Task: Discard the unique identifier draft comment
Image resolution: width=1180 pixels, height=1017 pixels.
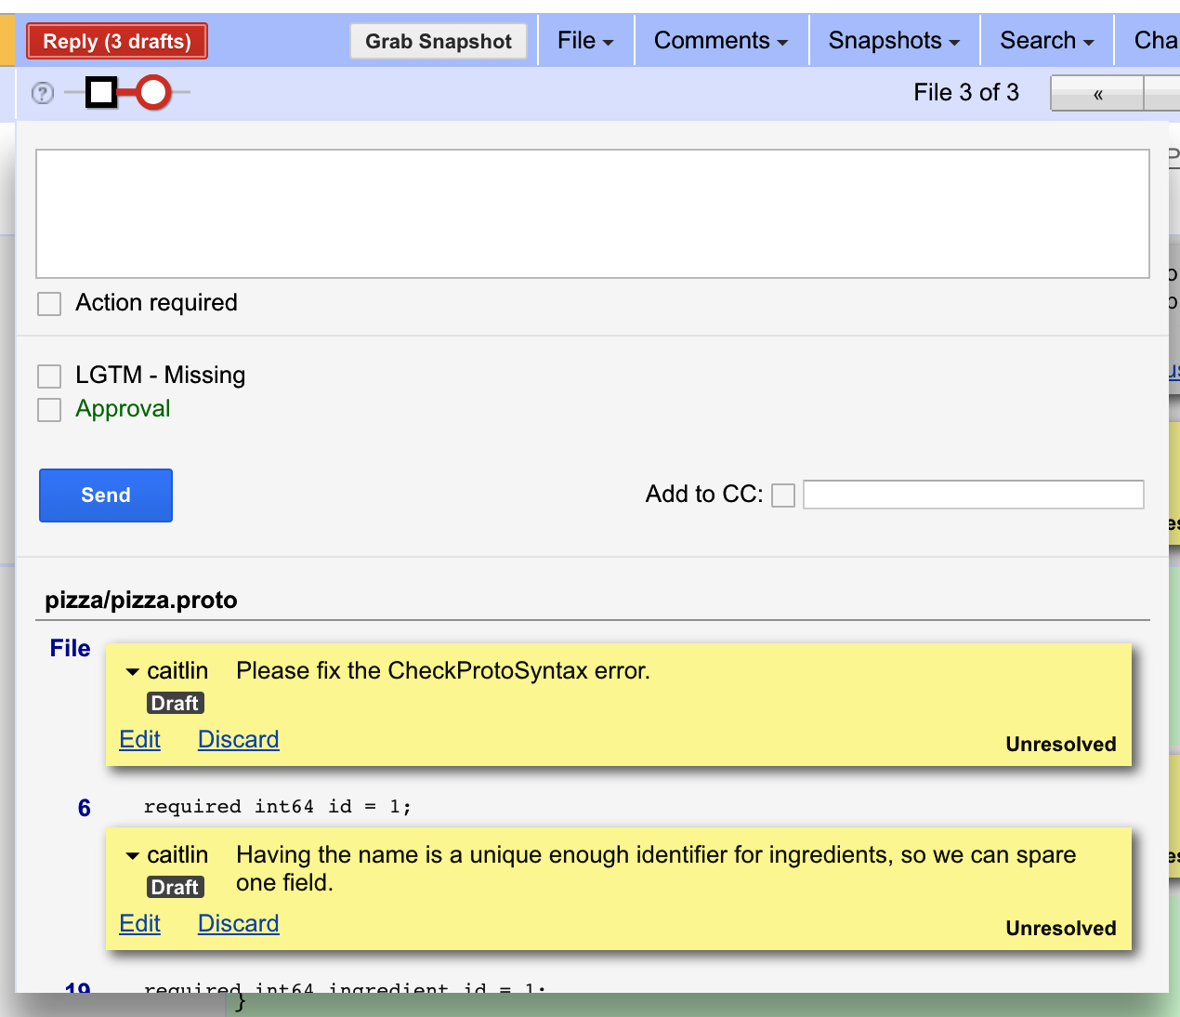Action: [238, 924]
